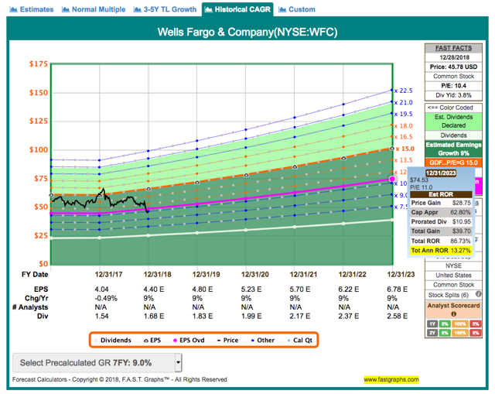
Task: Click the Stock Splits (6) row
Action: (x=454, y=295)
